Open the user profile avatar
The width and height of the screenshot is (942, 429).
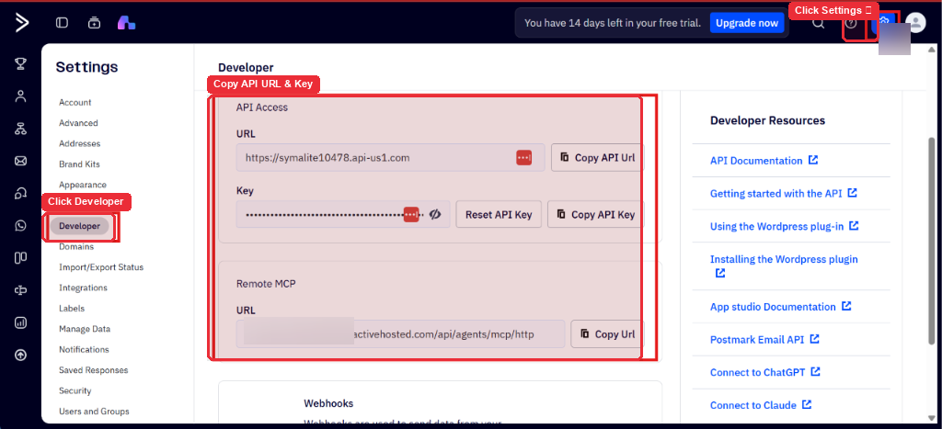[915, 23]
